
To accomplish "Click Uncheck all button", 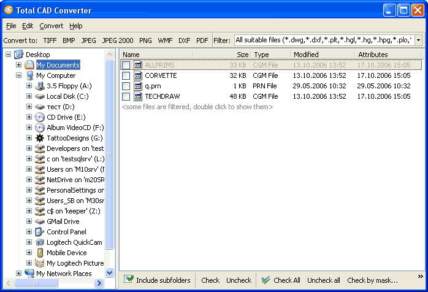I will tap(324, 280).
